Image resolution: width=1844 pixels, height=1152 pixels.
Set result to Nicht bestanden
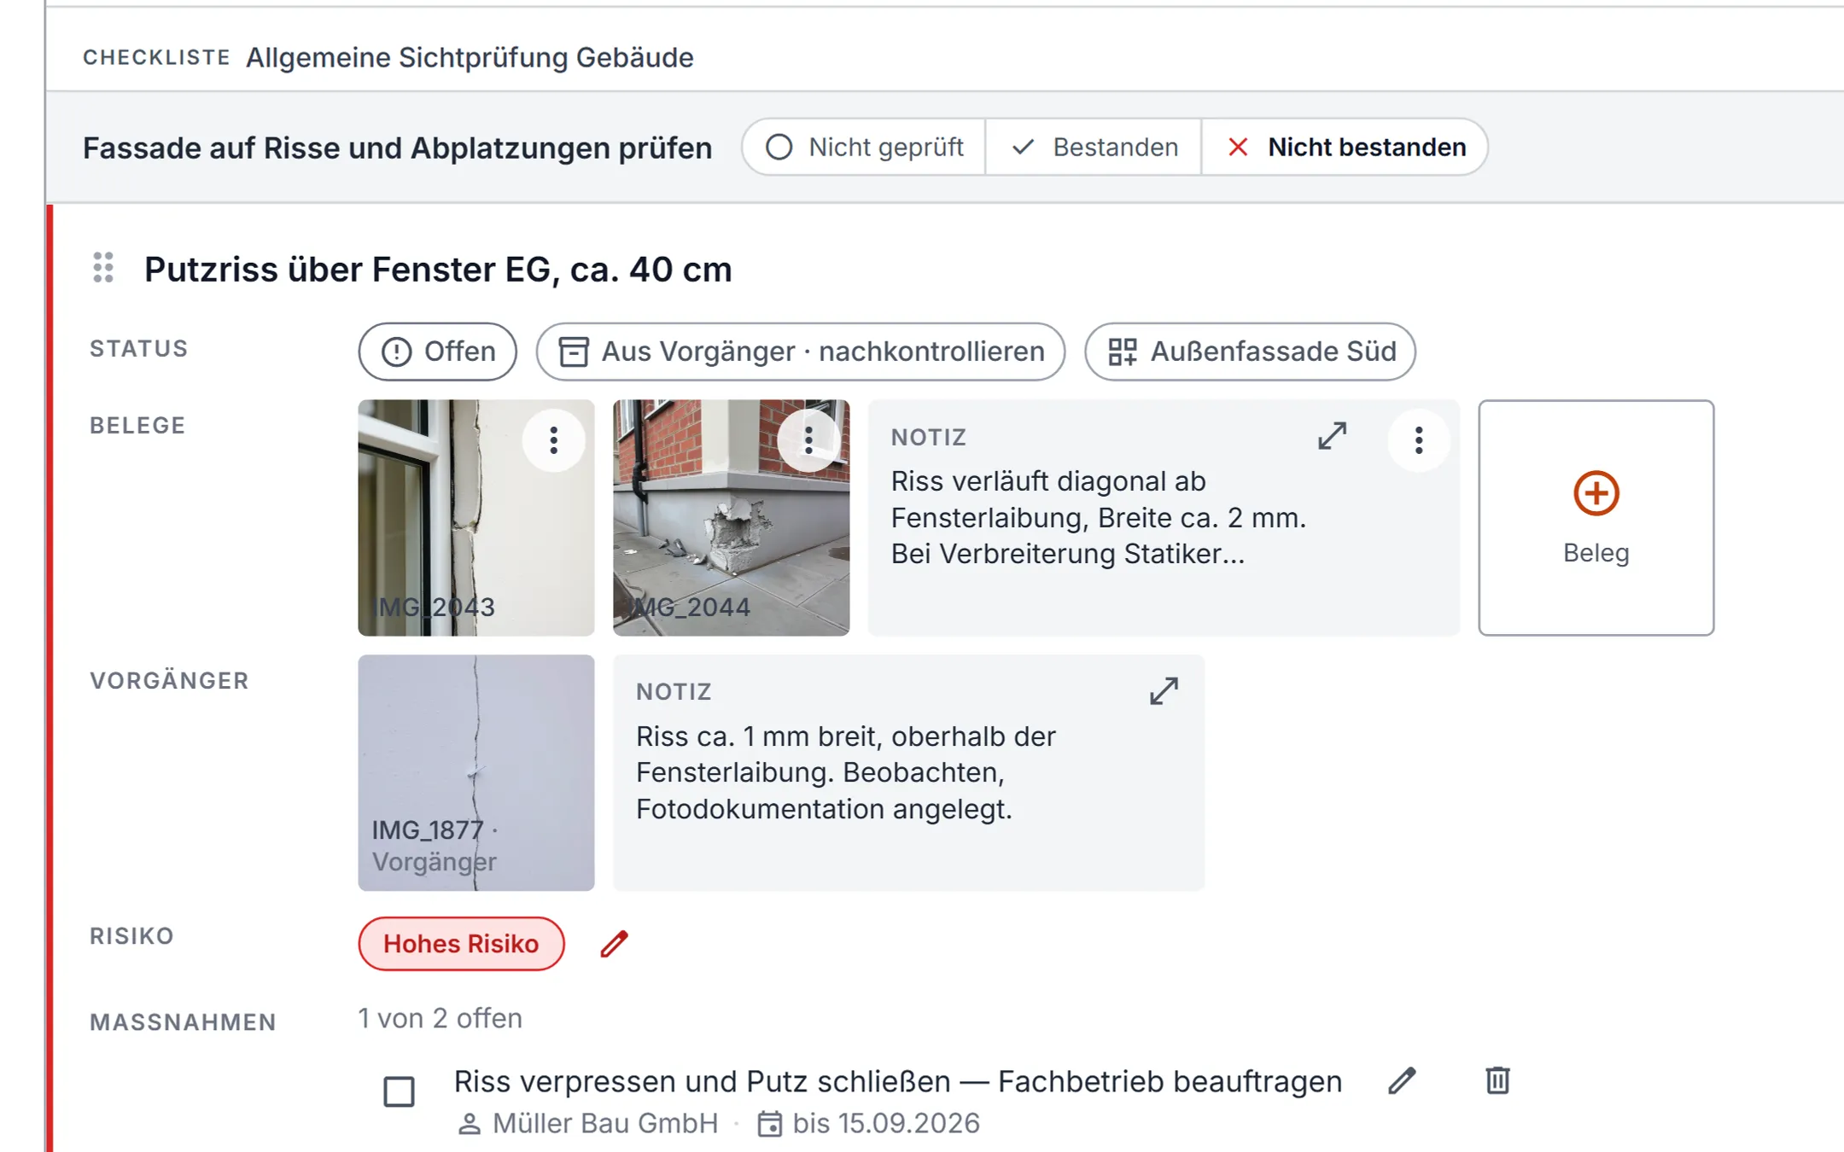point(1345,147)
